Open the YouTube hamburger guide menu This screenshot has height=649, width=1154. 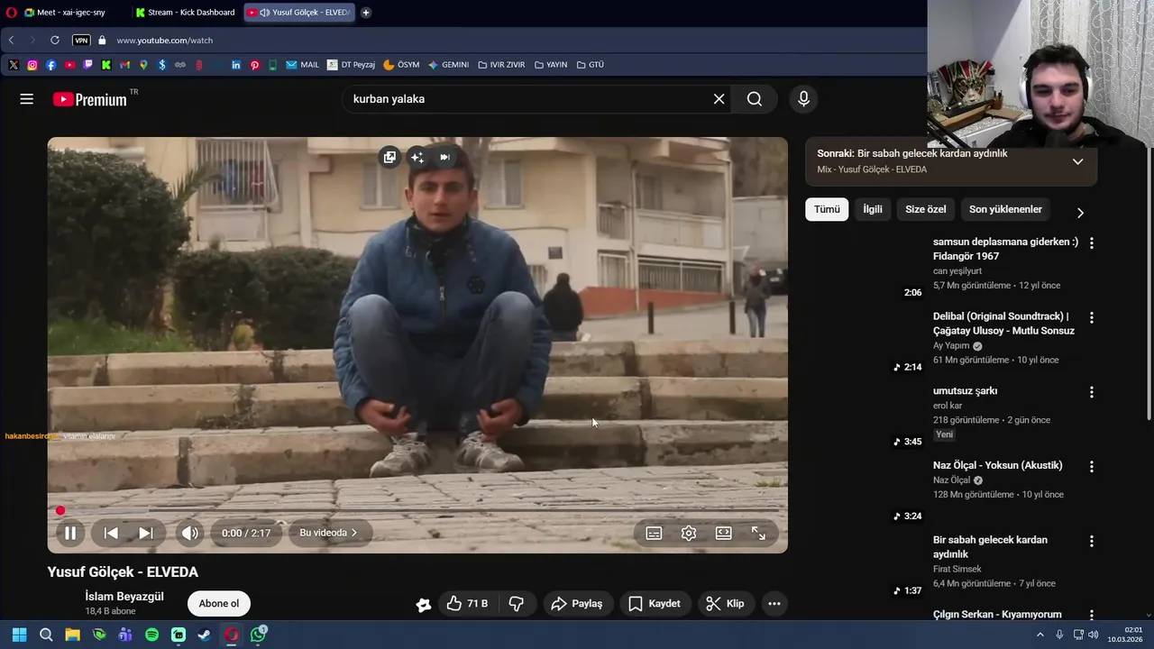(27, 99)
